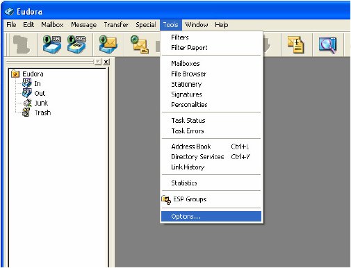Click the mailbox panel dropdown arrow
Screen dimensions: 351x268
pyautogui.click(x=98, y=62)
